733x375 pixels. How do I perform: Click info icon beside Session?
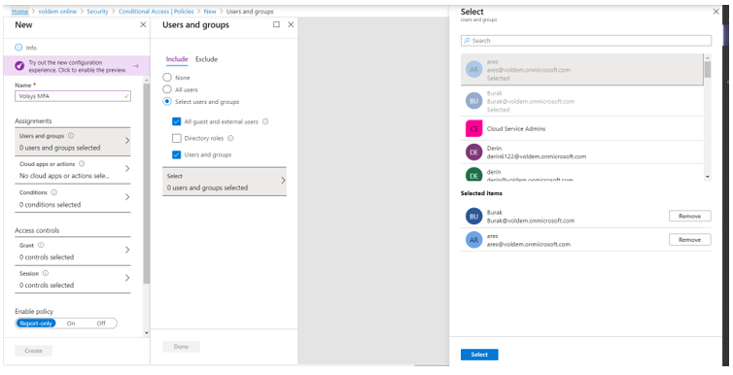tap(46, 274)
